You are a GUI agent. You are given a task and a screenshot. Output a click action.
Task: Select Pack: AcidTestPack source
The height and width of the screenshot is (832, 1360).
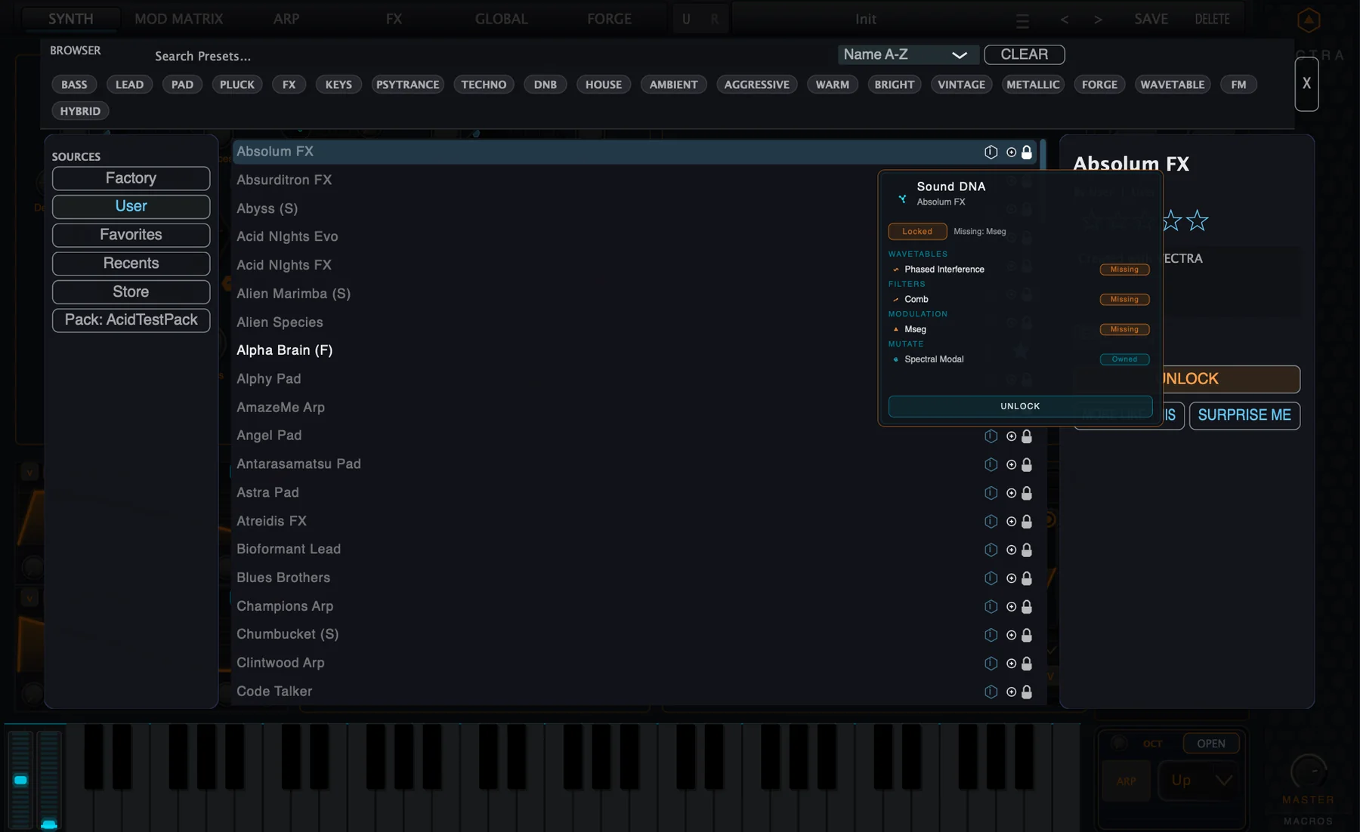(131, 320)
